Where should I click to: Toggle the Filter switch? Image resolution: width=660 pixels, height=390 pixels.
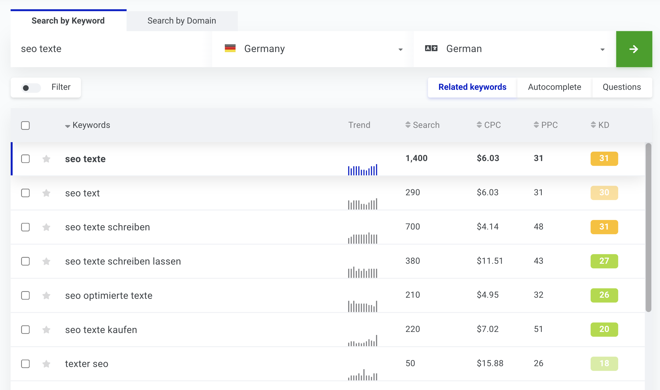coord(31,88)
